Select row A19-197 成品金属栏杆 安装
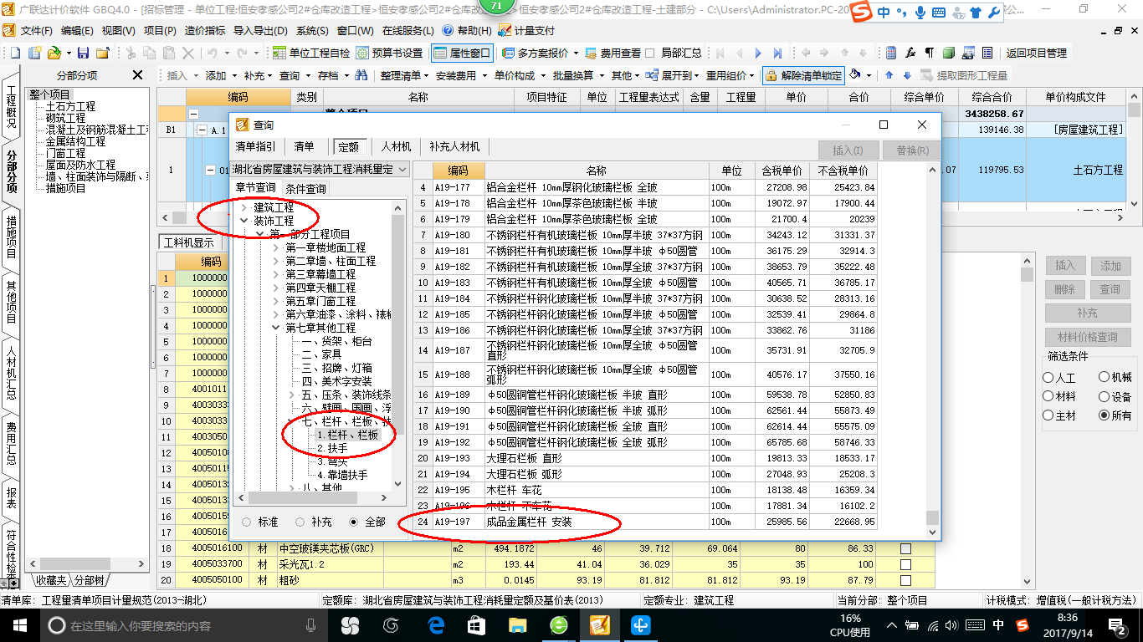Image resolution: width=1143 pixels, height=642 pixels. coord(647,522)
